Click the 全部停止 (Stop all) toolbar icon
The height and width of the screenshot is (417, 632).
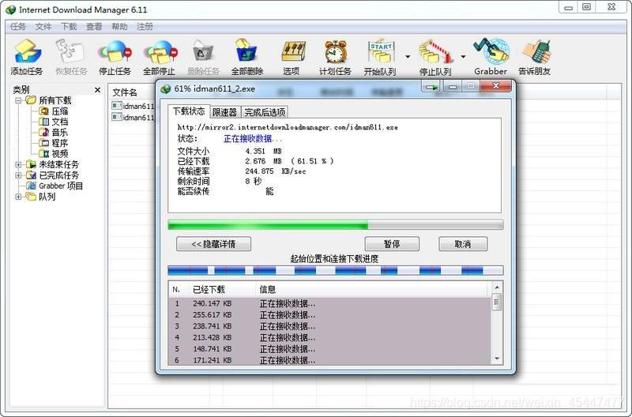[160, 57]
